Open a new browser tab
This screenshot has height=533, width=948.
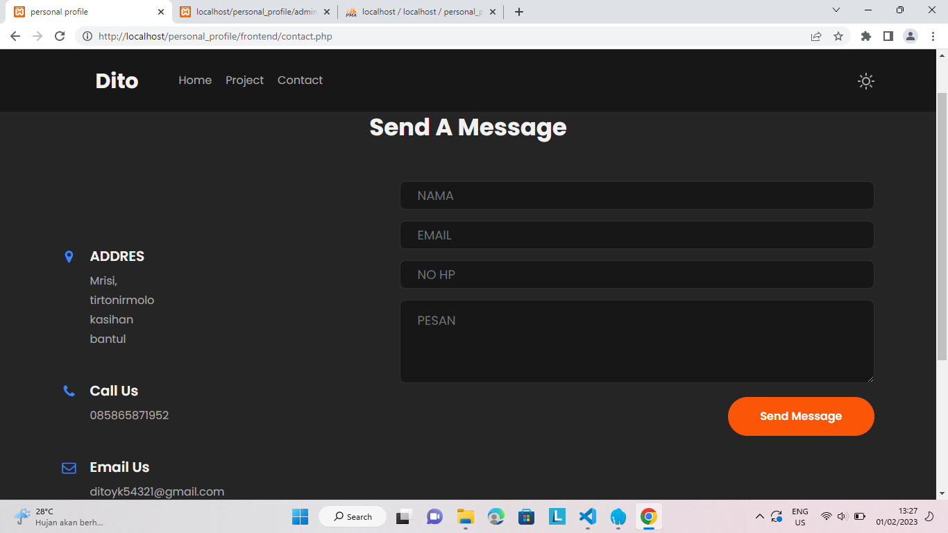[518, 12]
